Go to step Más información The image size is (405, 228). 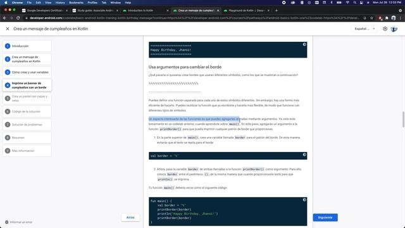pyautogui.click(x=27, y=151)
